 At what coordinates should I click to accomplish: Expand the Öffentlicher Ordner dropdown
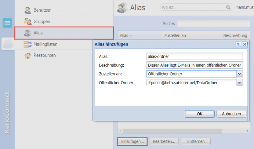pos(240,83)
